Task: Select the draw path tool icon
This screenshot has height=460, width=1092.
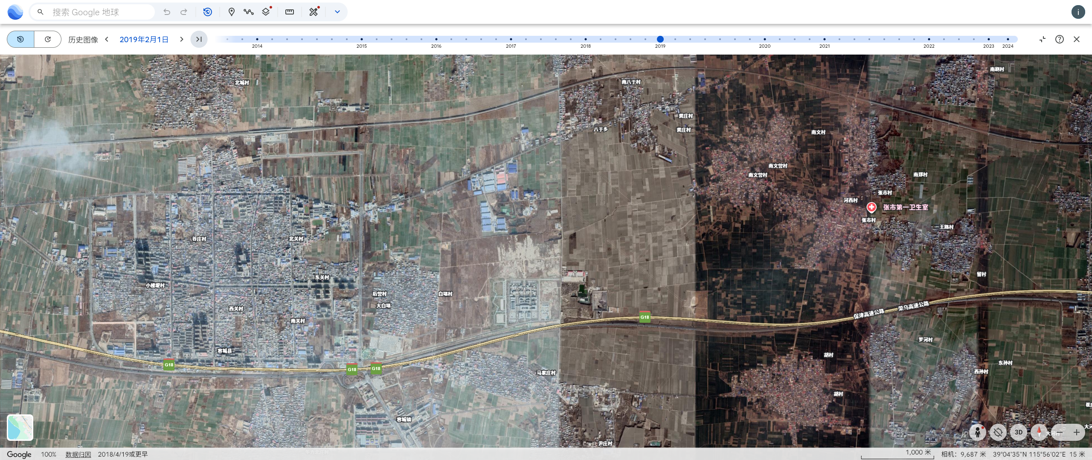Action: click(x=248, y=12)
